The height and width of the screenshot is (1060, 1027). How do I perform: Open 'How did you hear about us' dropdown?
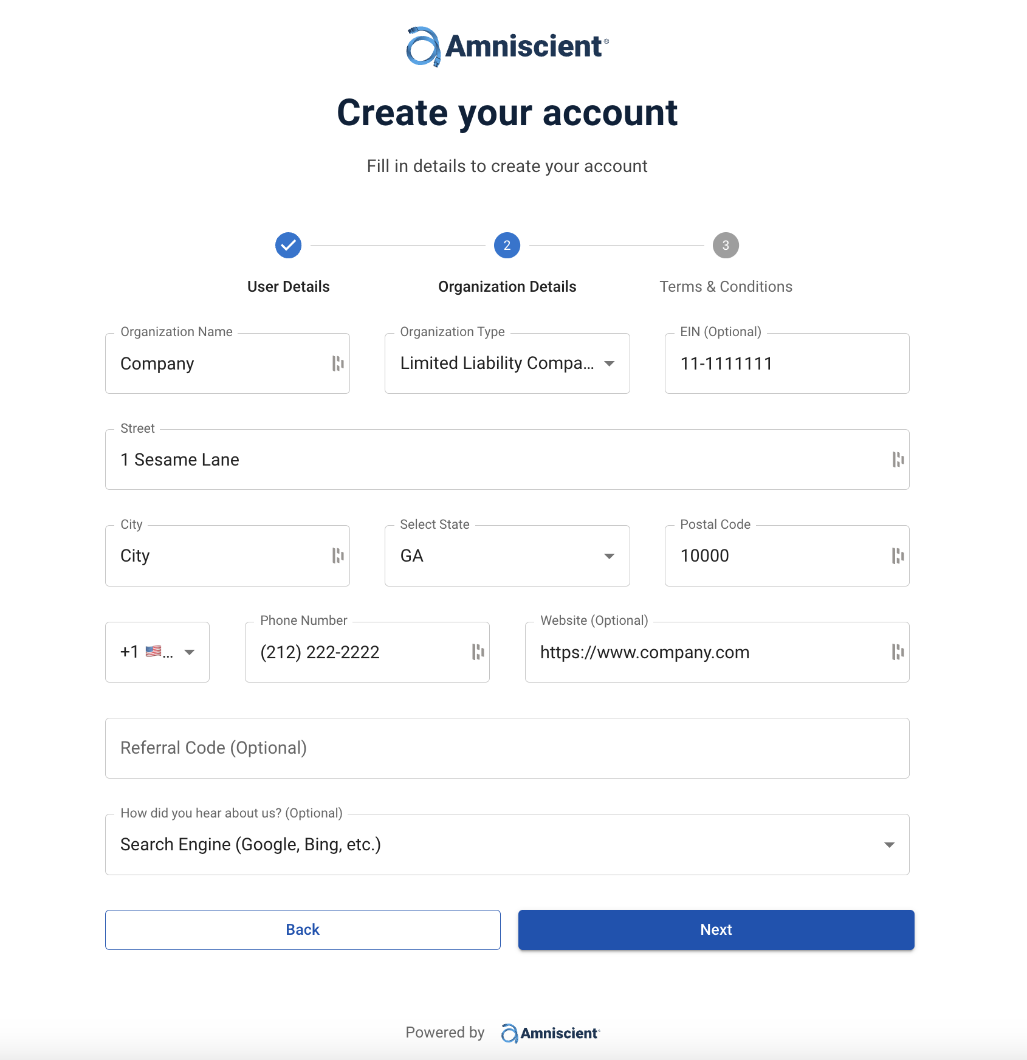[507, 845]
